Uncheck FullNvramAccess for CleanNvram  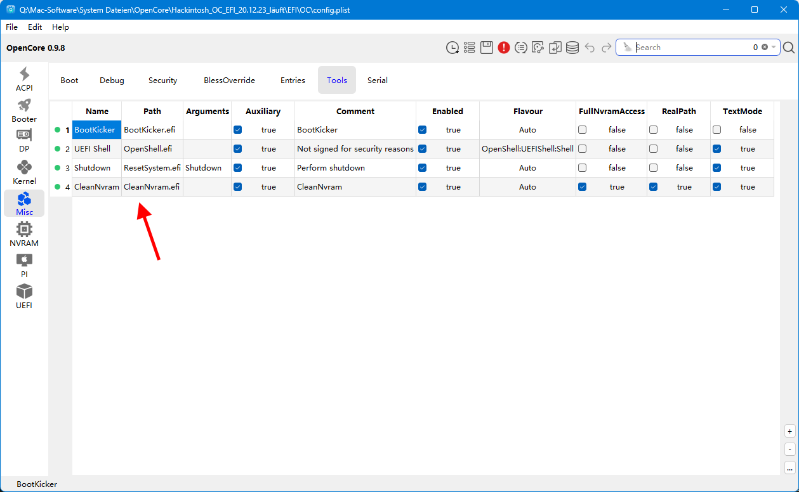(583, 187)
